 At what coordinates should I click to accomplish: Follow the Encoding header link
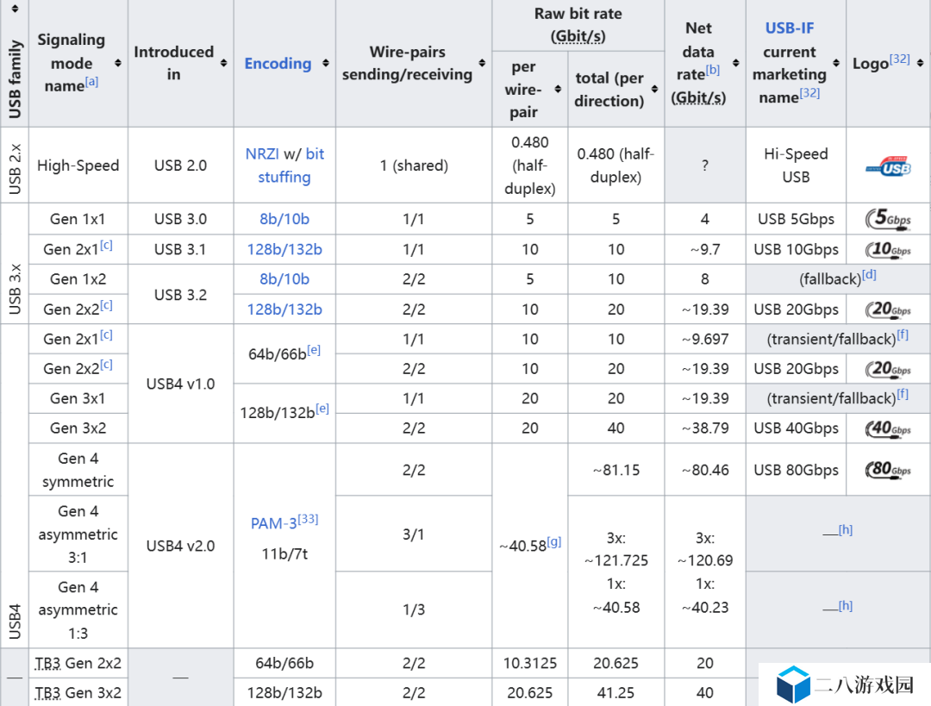click(278, 64)
